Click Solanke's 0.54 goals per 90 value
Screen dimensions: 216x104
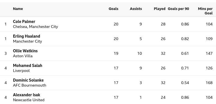tap(185, 83)
